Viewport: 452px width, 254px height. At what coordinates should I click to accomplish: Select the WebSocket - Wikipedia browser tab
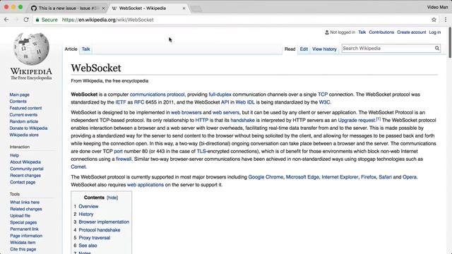pyautogui.click(x=148, y=8)
